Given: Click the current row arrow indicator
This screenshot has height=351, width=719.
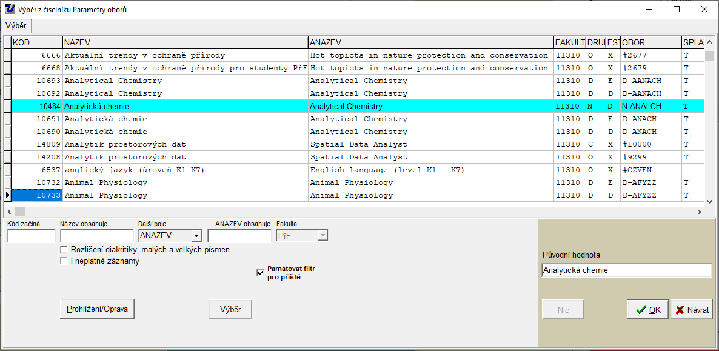Looking at the screenshot, I should coord(7,195).
